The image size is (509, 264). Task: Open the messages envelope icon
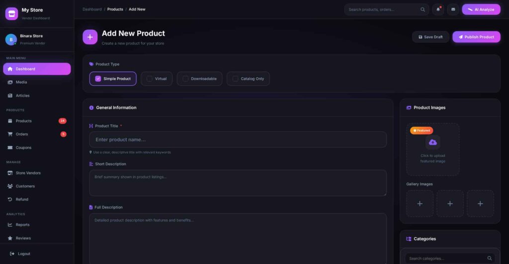point(453,9)
